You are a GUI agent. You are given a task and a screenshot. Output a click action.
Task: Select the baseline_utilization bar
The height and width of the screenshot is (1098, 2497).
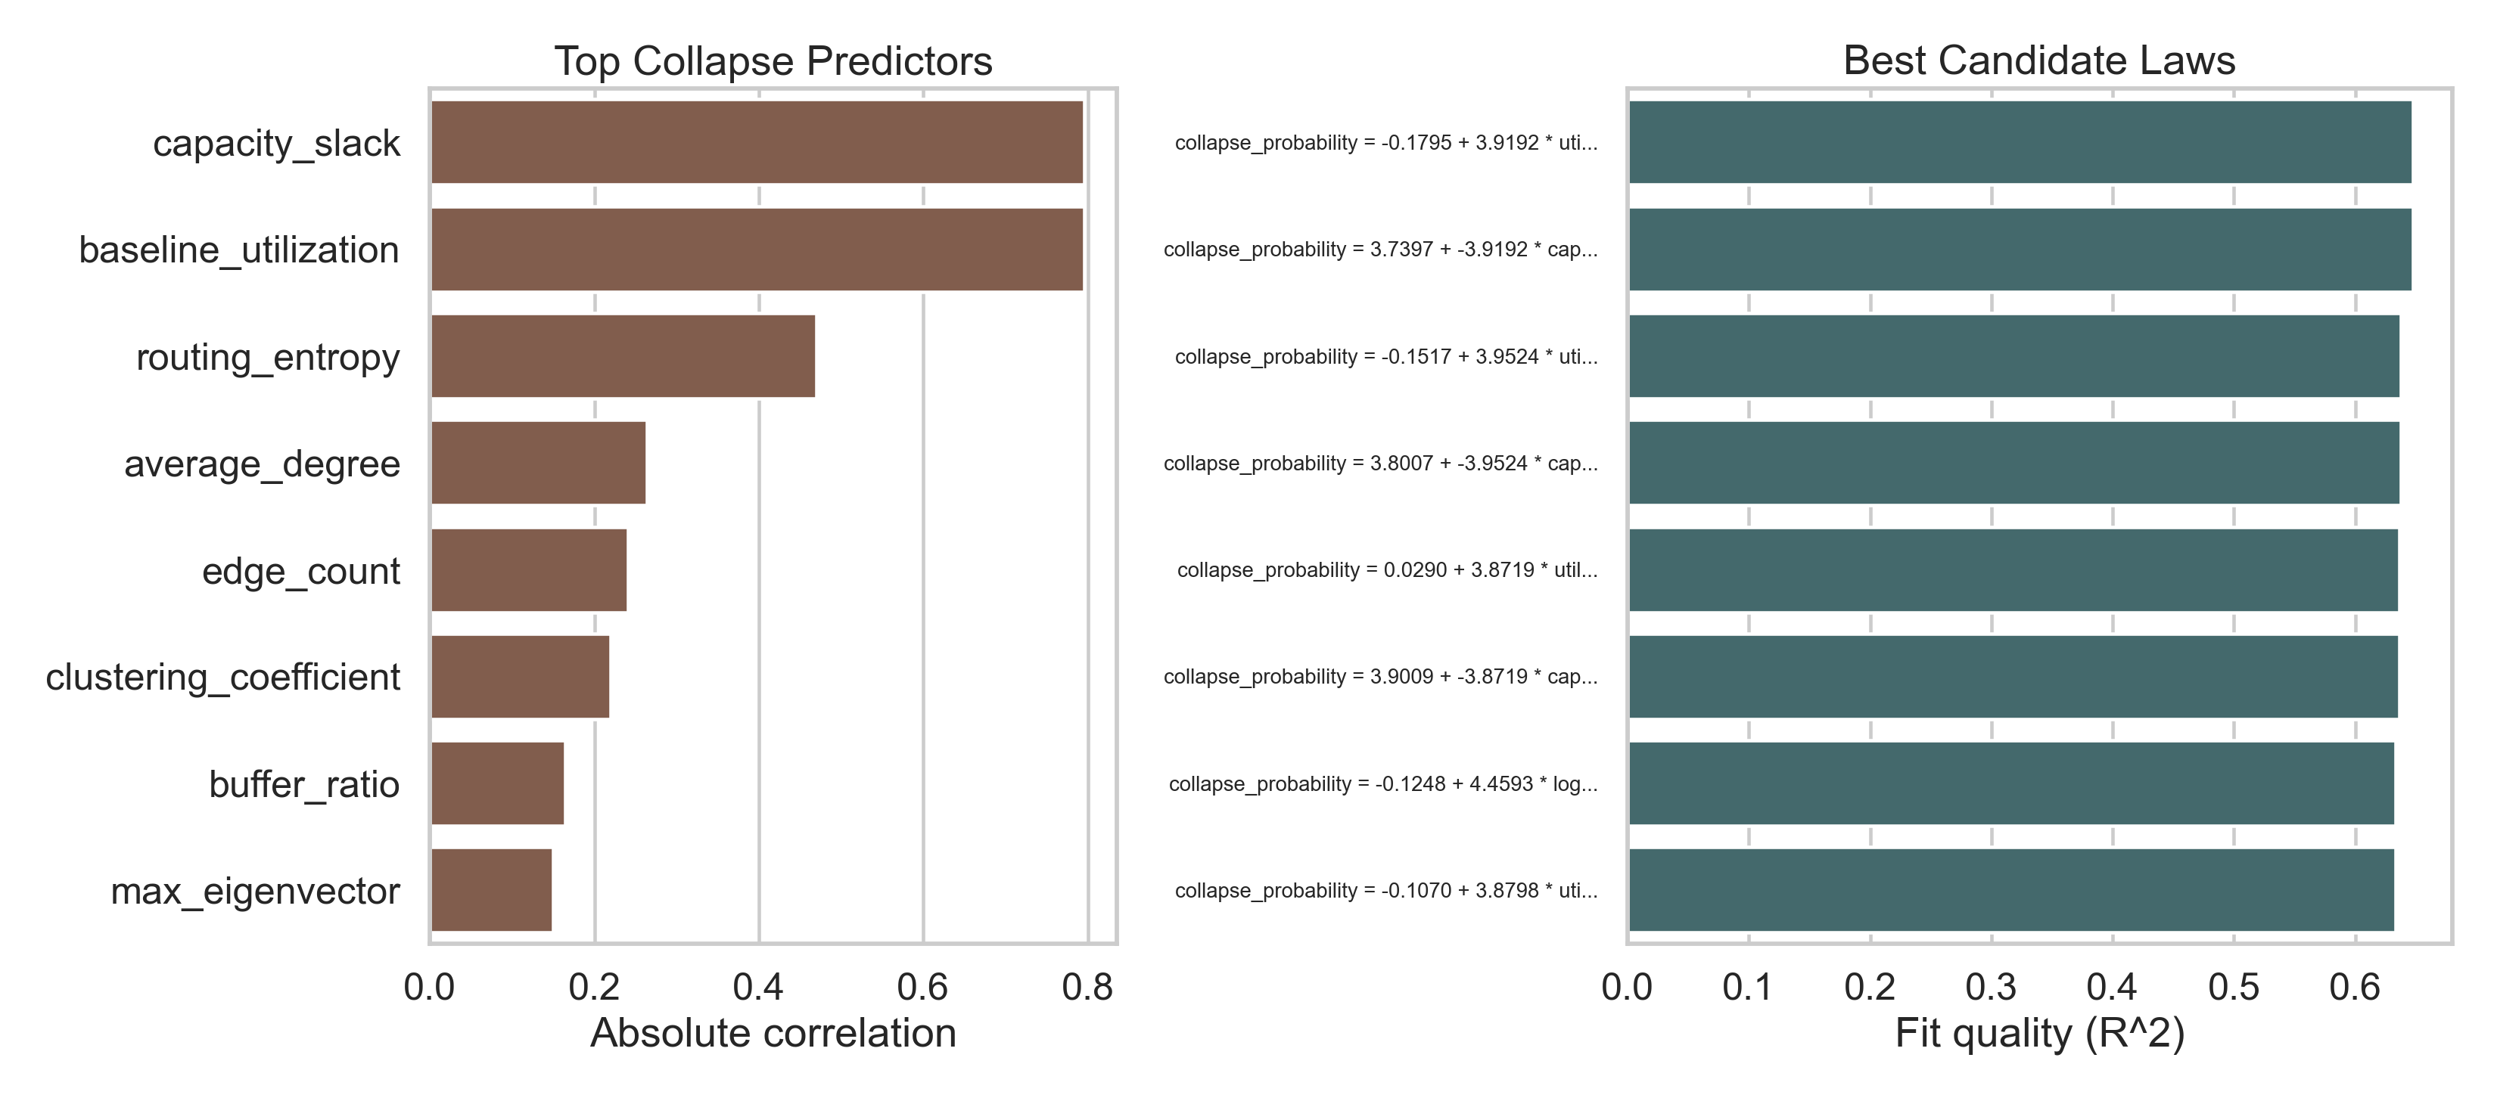coord(756,249)
